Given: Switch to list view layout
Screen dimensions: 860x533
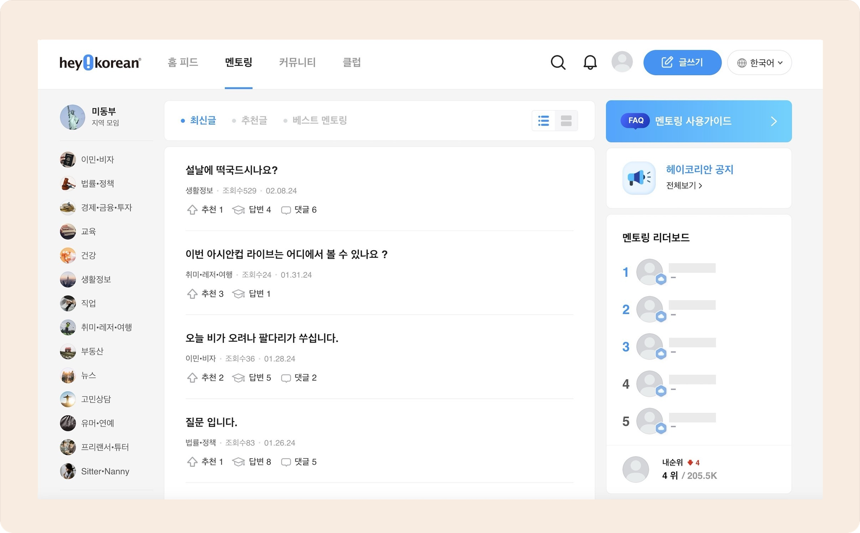Looking at the screenshot, I should (x=544, y=121).
